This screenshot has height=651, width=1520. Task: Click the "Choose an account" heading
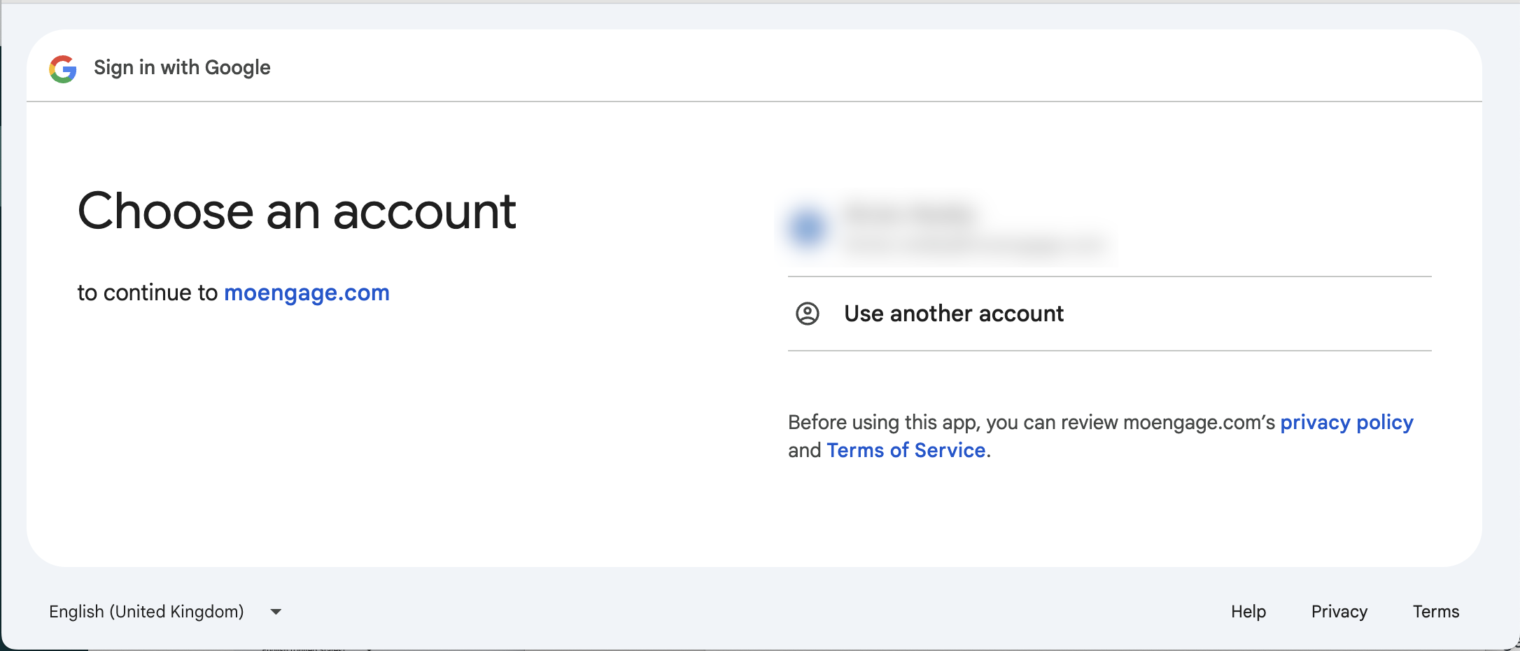coord(297,211)
